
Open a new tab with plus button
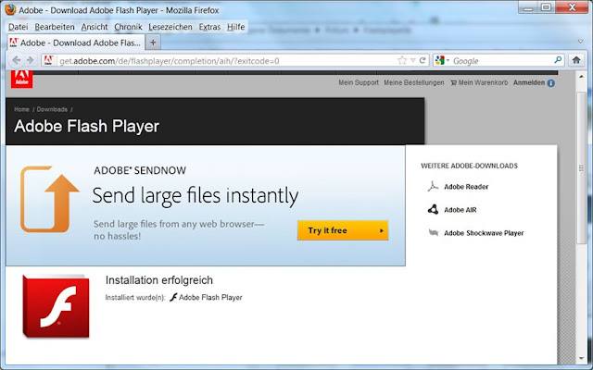point(153,43)
